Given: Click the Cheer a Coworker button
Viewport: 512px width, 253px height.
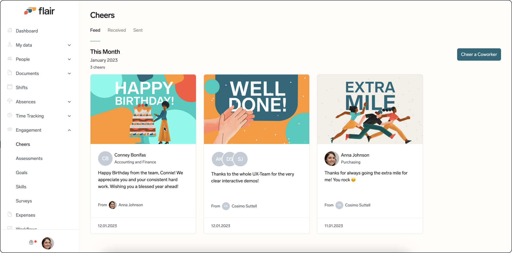Looking at the screenshot, I should (x=479, y=54).
